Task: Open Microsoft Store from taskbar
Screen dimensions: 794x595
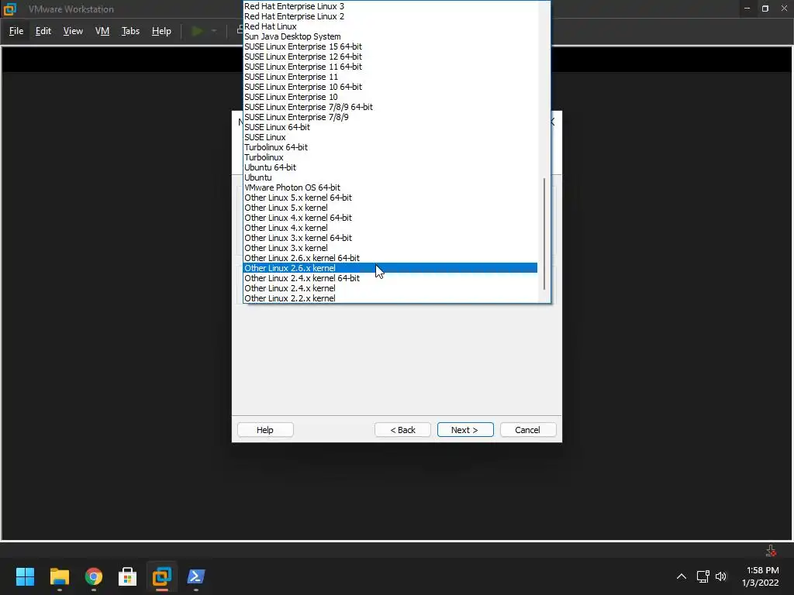Action: click(128, 576)
